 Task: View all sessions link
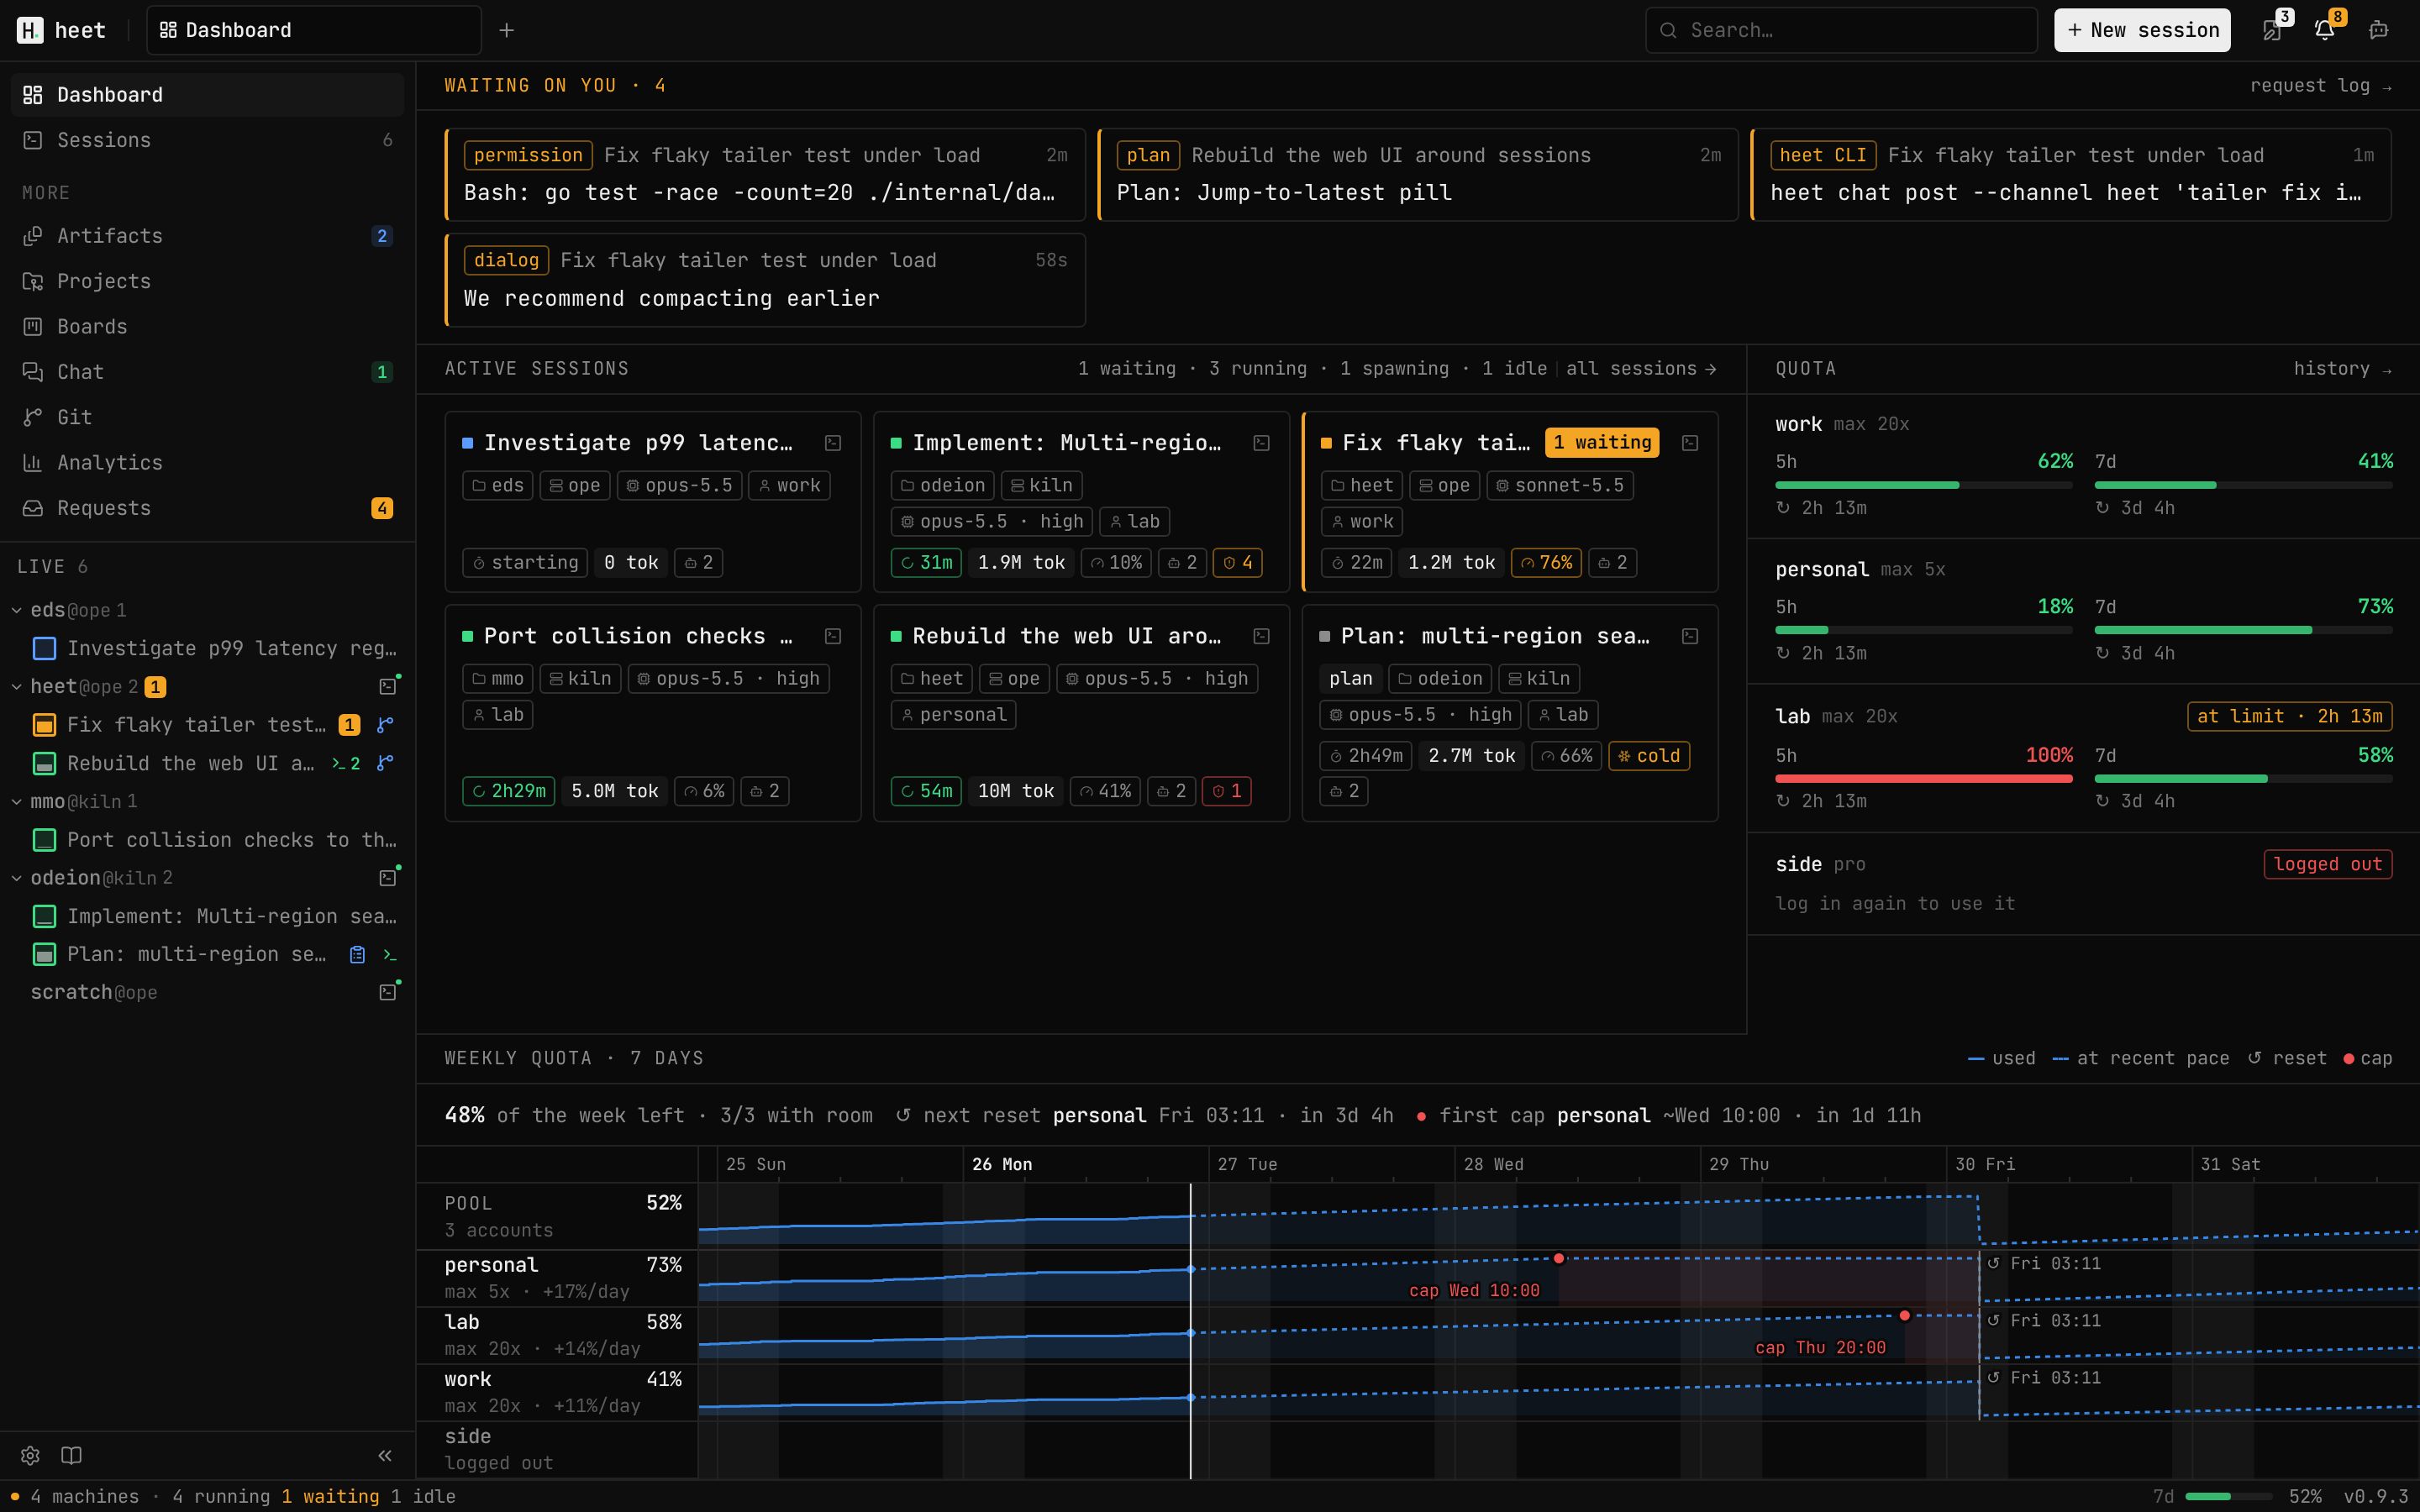(x=1641, y=369)
